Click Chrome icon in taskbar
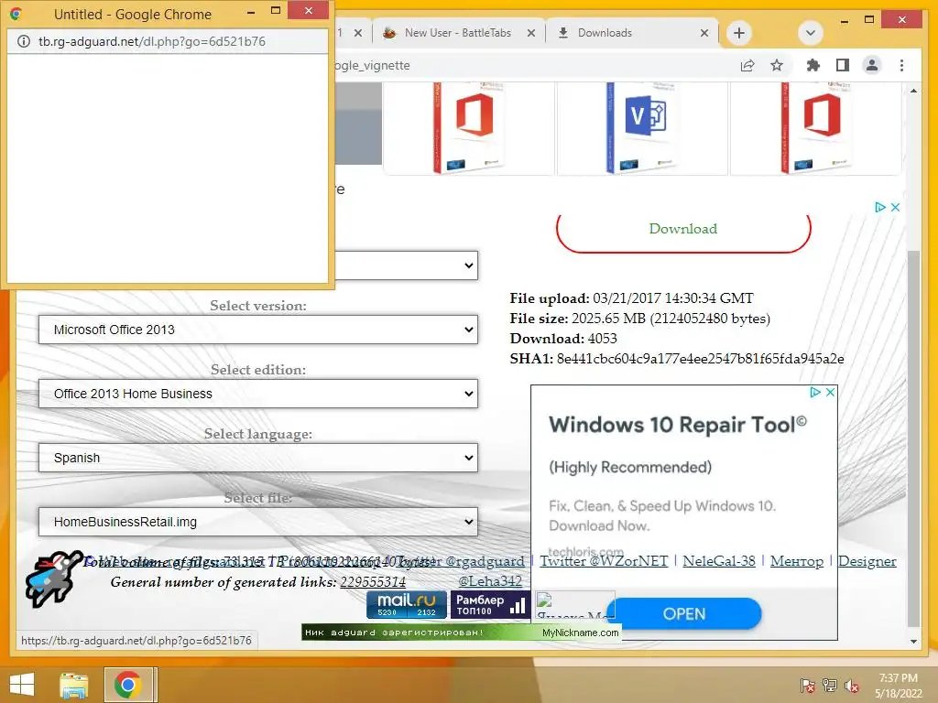This screenshot has height=703, width=938. [128, 685]
